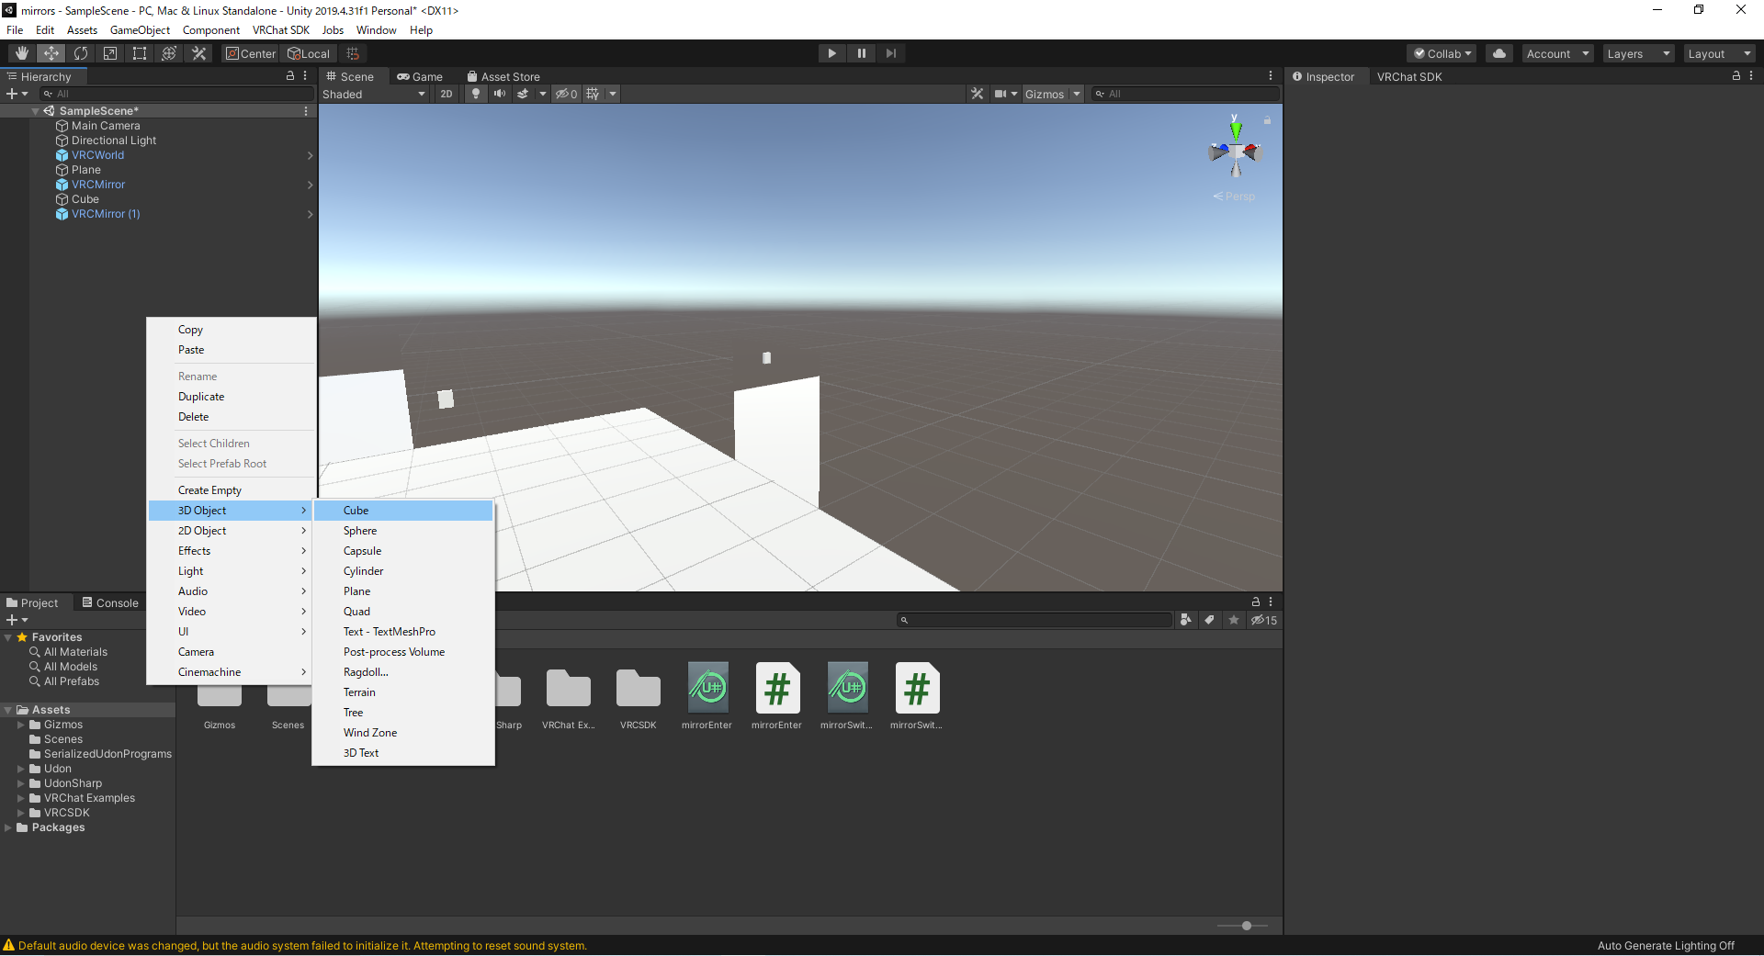The height and width of the screenshot is (956, 1764).
Task: Save Project search as favorite star
Action: click(1234, 620)
